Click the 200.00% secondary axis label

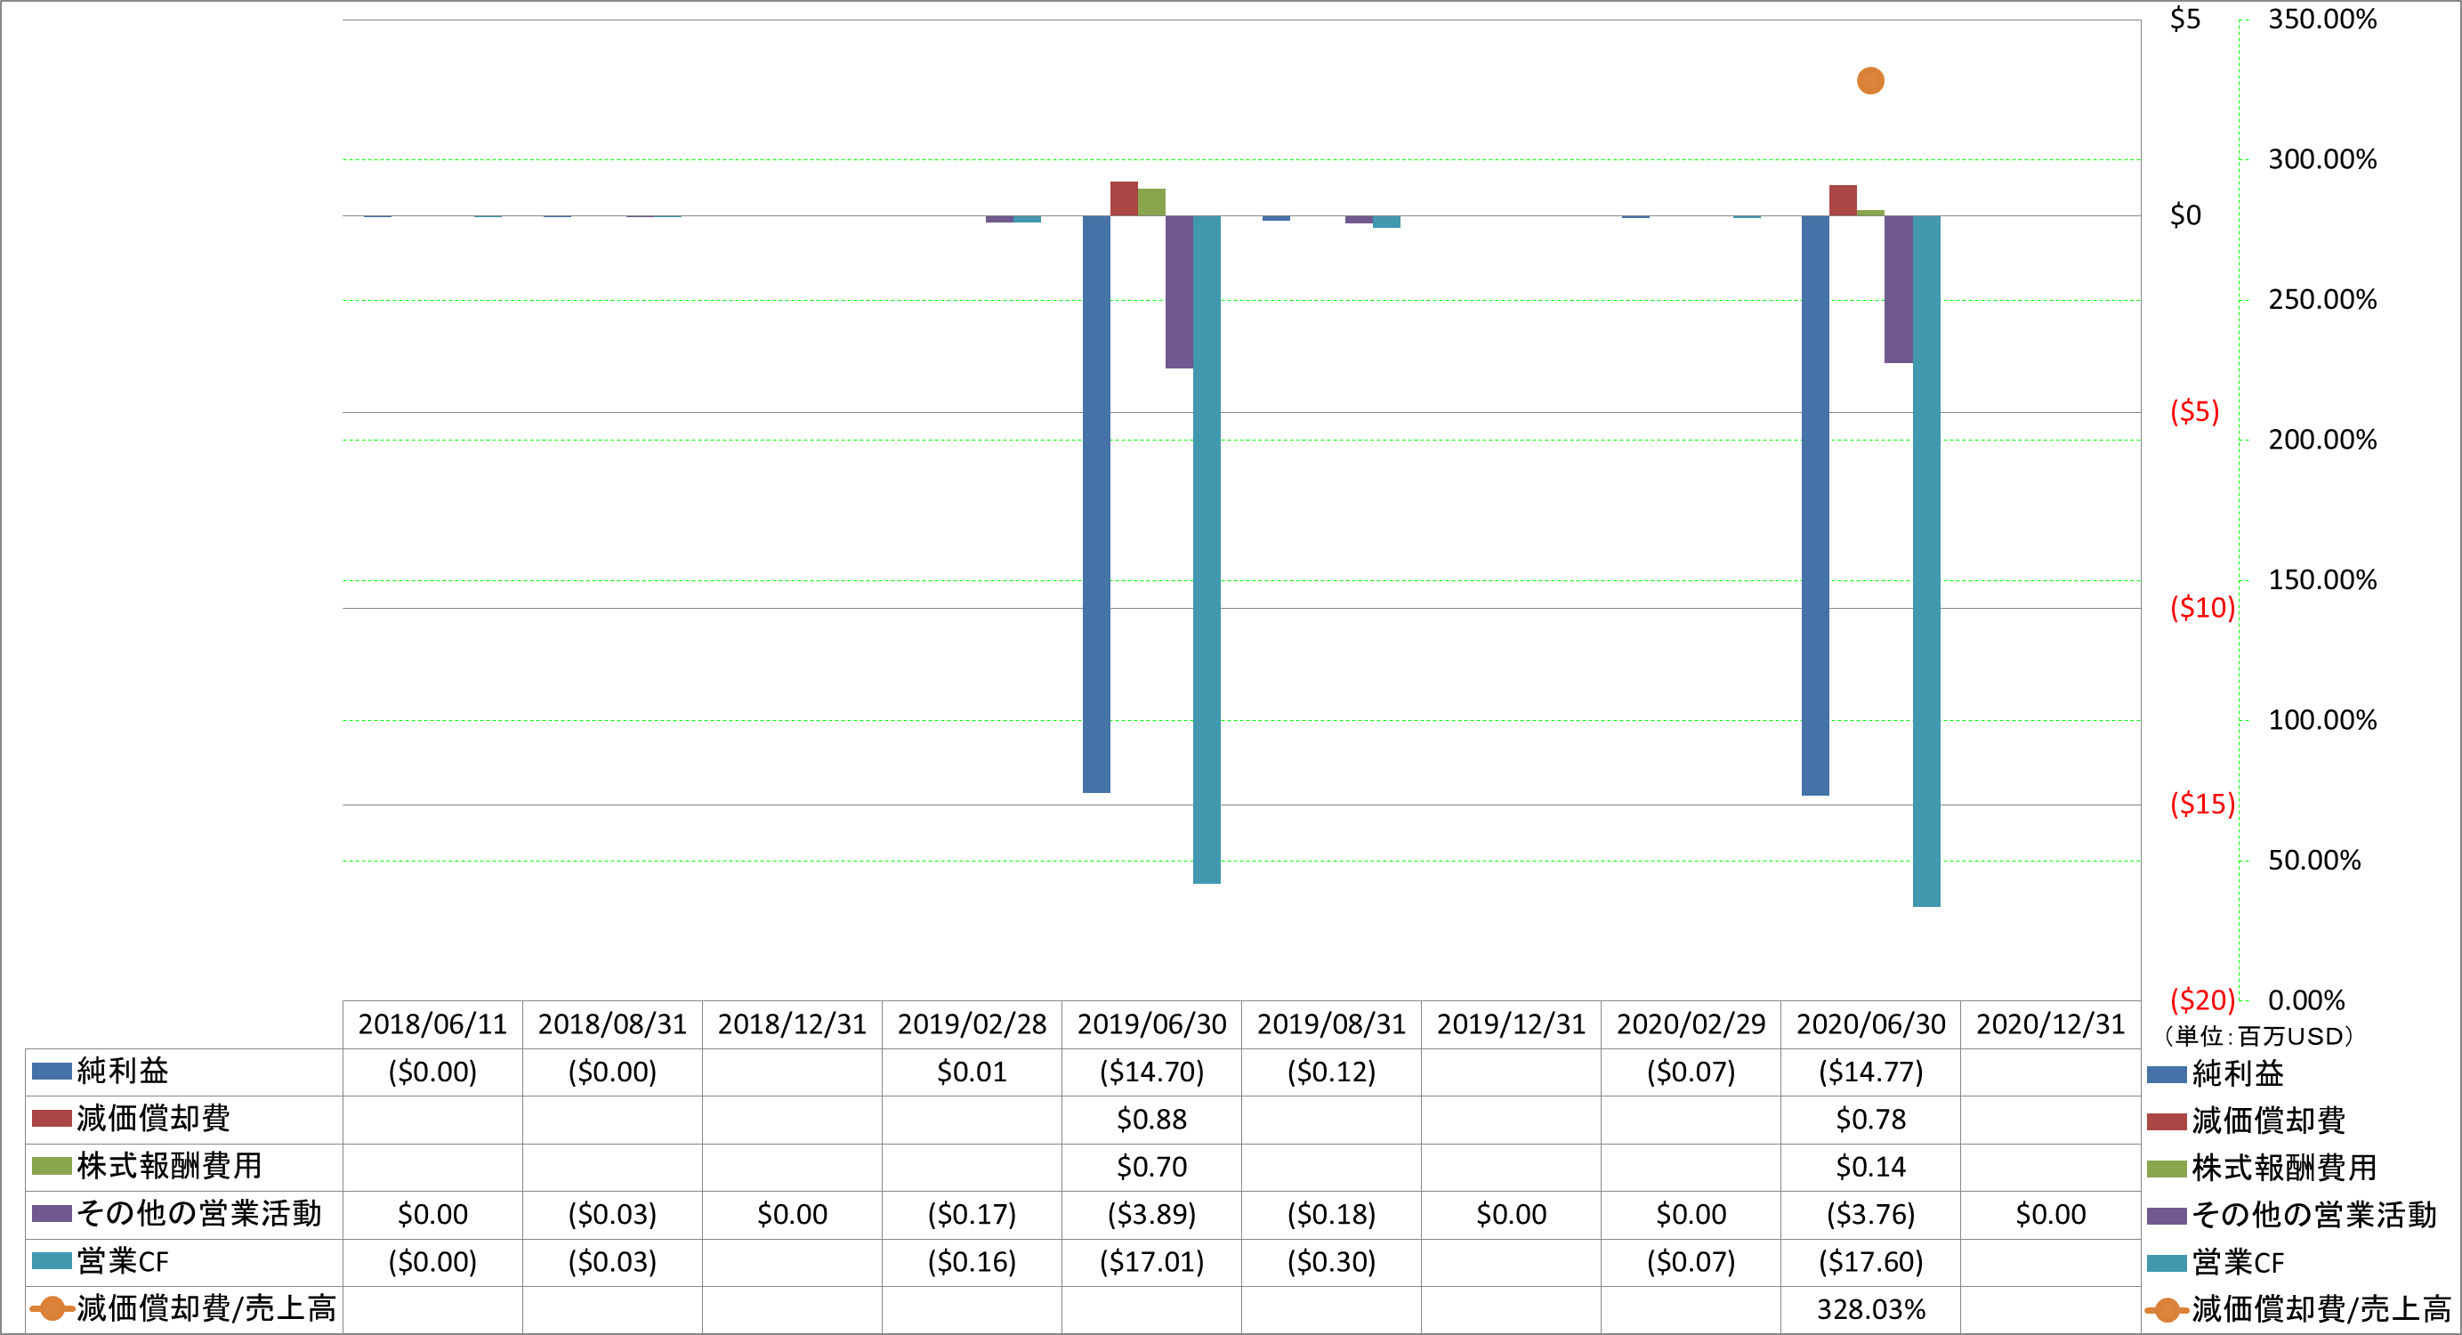pyautogui.click(x=2322, y=440)
